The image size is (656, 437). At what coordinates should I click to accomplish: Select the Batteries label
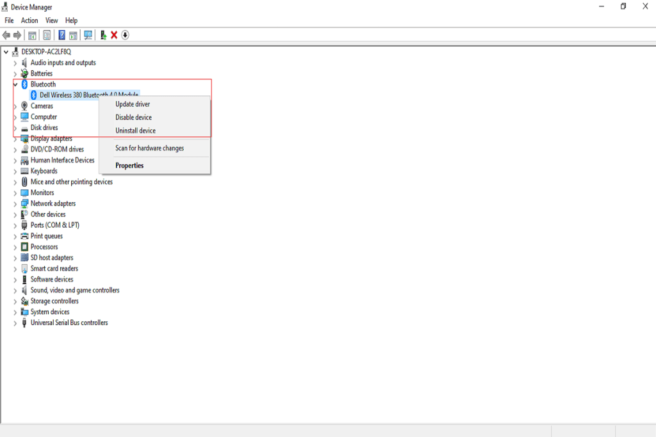(x=42, y=74)
